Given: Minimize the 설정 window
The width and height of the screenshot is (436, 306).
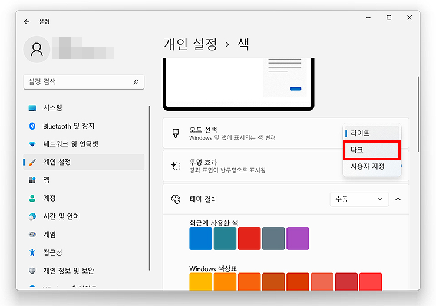Looking at the screenshot, I should tap(368, 18).
